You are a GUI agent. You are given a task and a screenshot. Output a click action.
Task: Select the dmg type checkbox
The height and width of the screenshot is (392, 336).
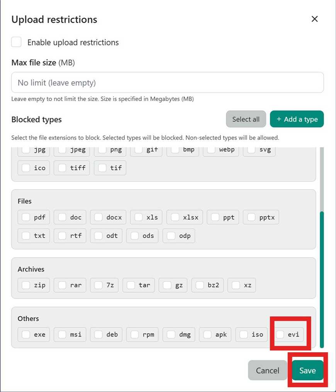coord(170,334)
